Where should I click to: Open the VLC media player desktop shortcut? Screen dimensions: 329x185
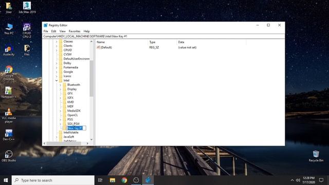click(x=9, y=116)
